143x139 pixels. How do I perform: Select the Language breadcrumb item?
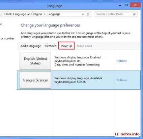pos(54,14)
